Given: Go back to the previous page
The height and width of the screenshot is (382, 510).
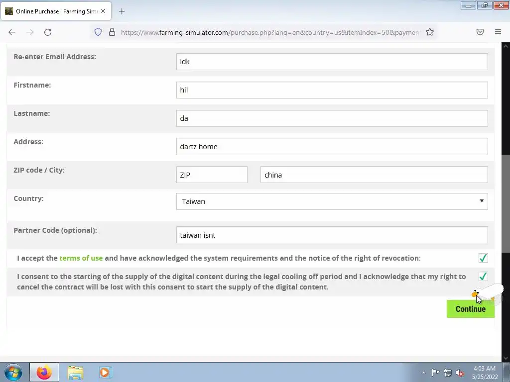Looking at the screenshot, I should pyautogui.click(x=12, y=32).
